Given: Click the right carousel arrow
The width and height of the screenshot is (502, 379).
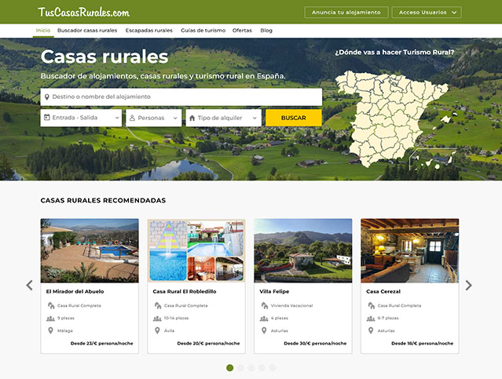Looking at the screenshot, I should (469, 286).
